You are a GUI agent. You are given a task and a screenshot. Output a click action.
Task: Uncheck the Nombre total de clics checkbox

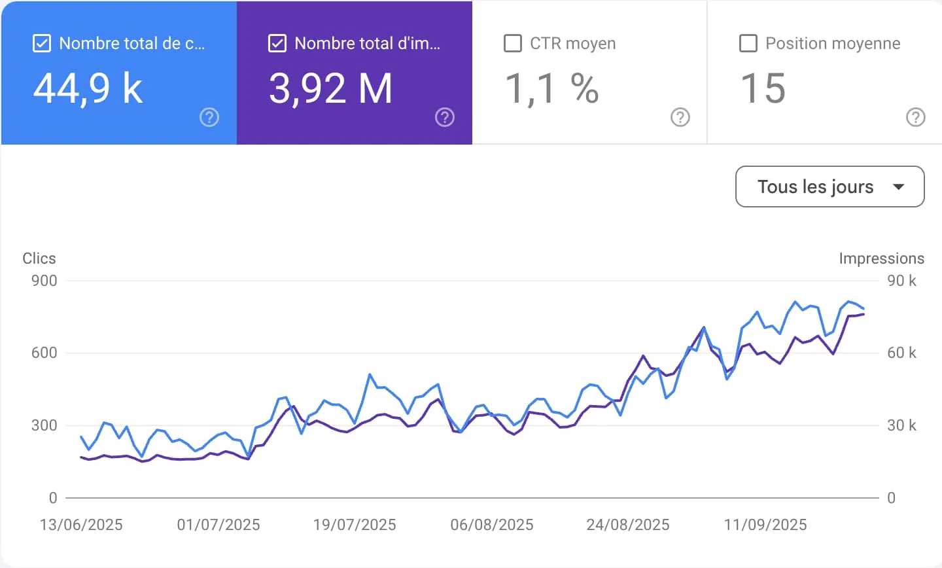pyautogui.click(x=41, y=43)
